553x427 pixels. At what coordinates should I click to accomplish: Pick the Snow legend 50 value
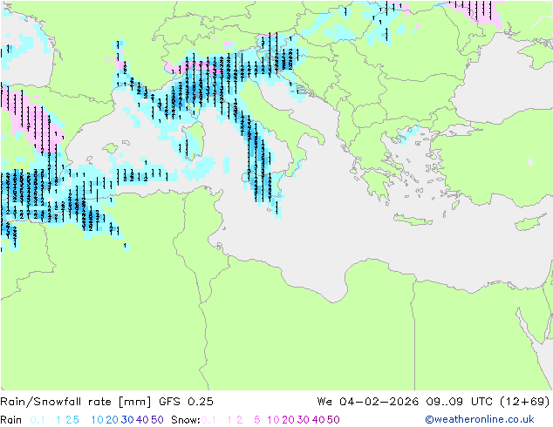[334, 420]
